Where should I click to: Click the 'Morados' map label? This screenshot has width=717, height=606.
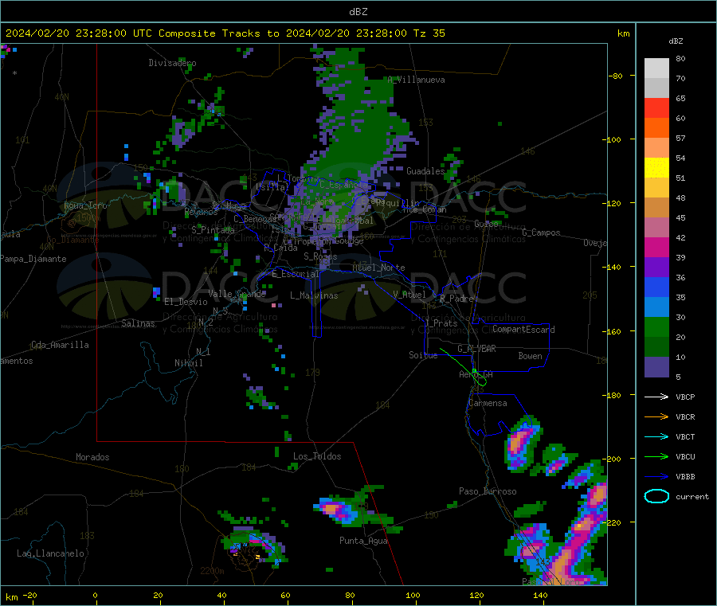tap(92, 457)
